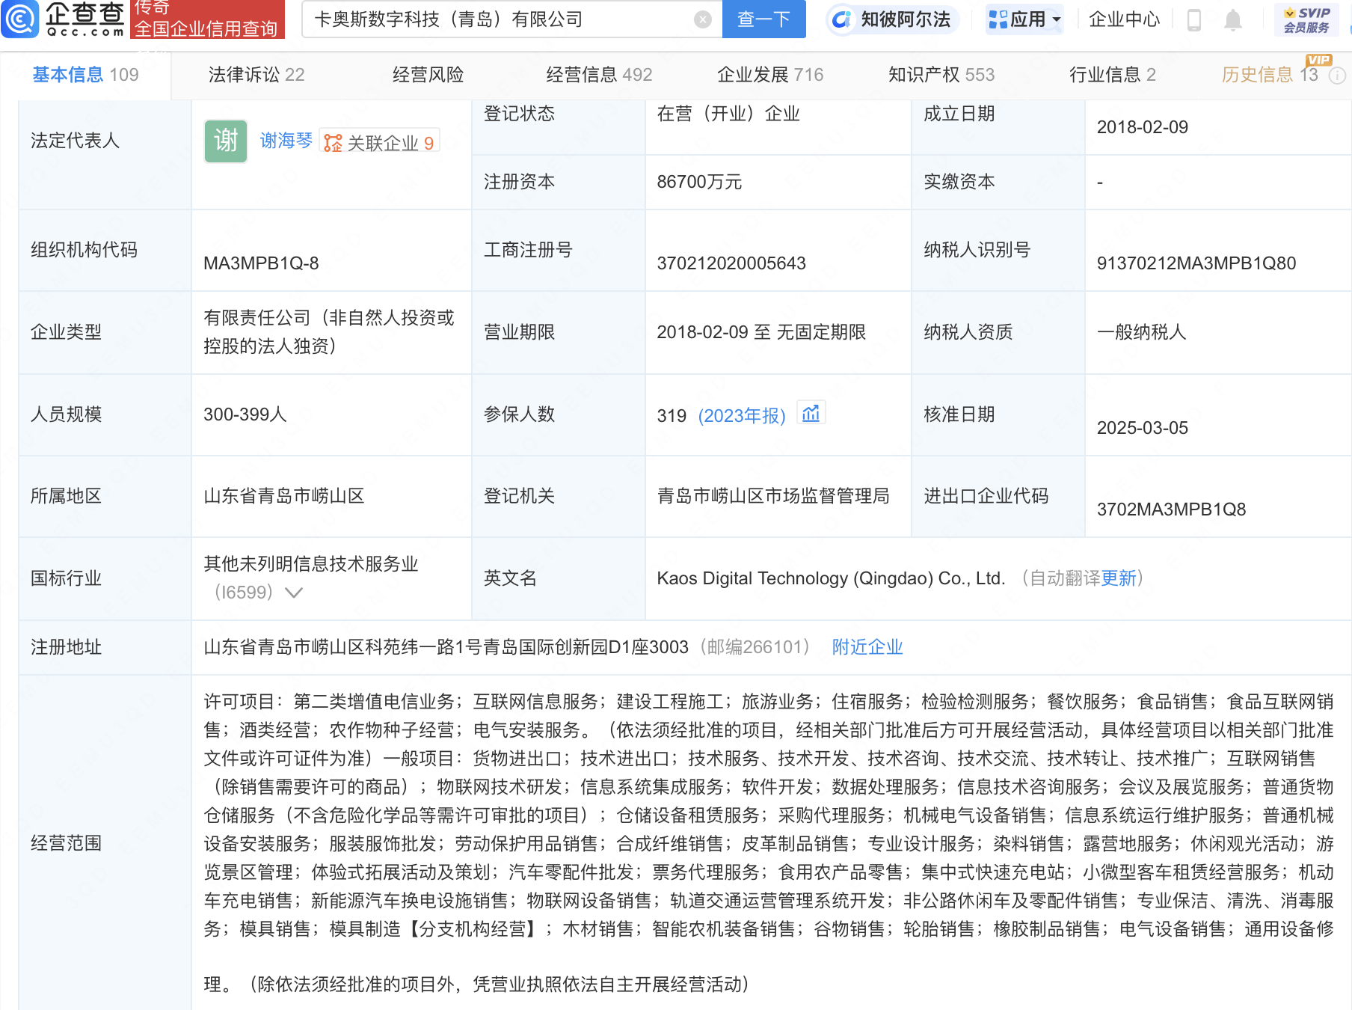Viewport: 1352px width, 1010px height.
Task: Select the establishment date 2018-02-09
Action: tap(1143, 127)
